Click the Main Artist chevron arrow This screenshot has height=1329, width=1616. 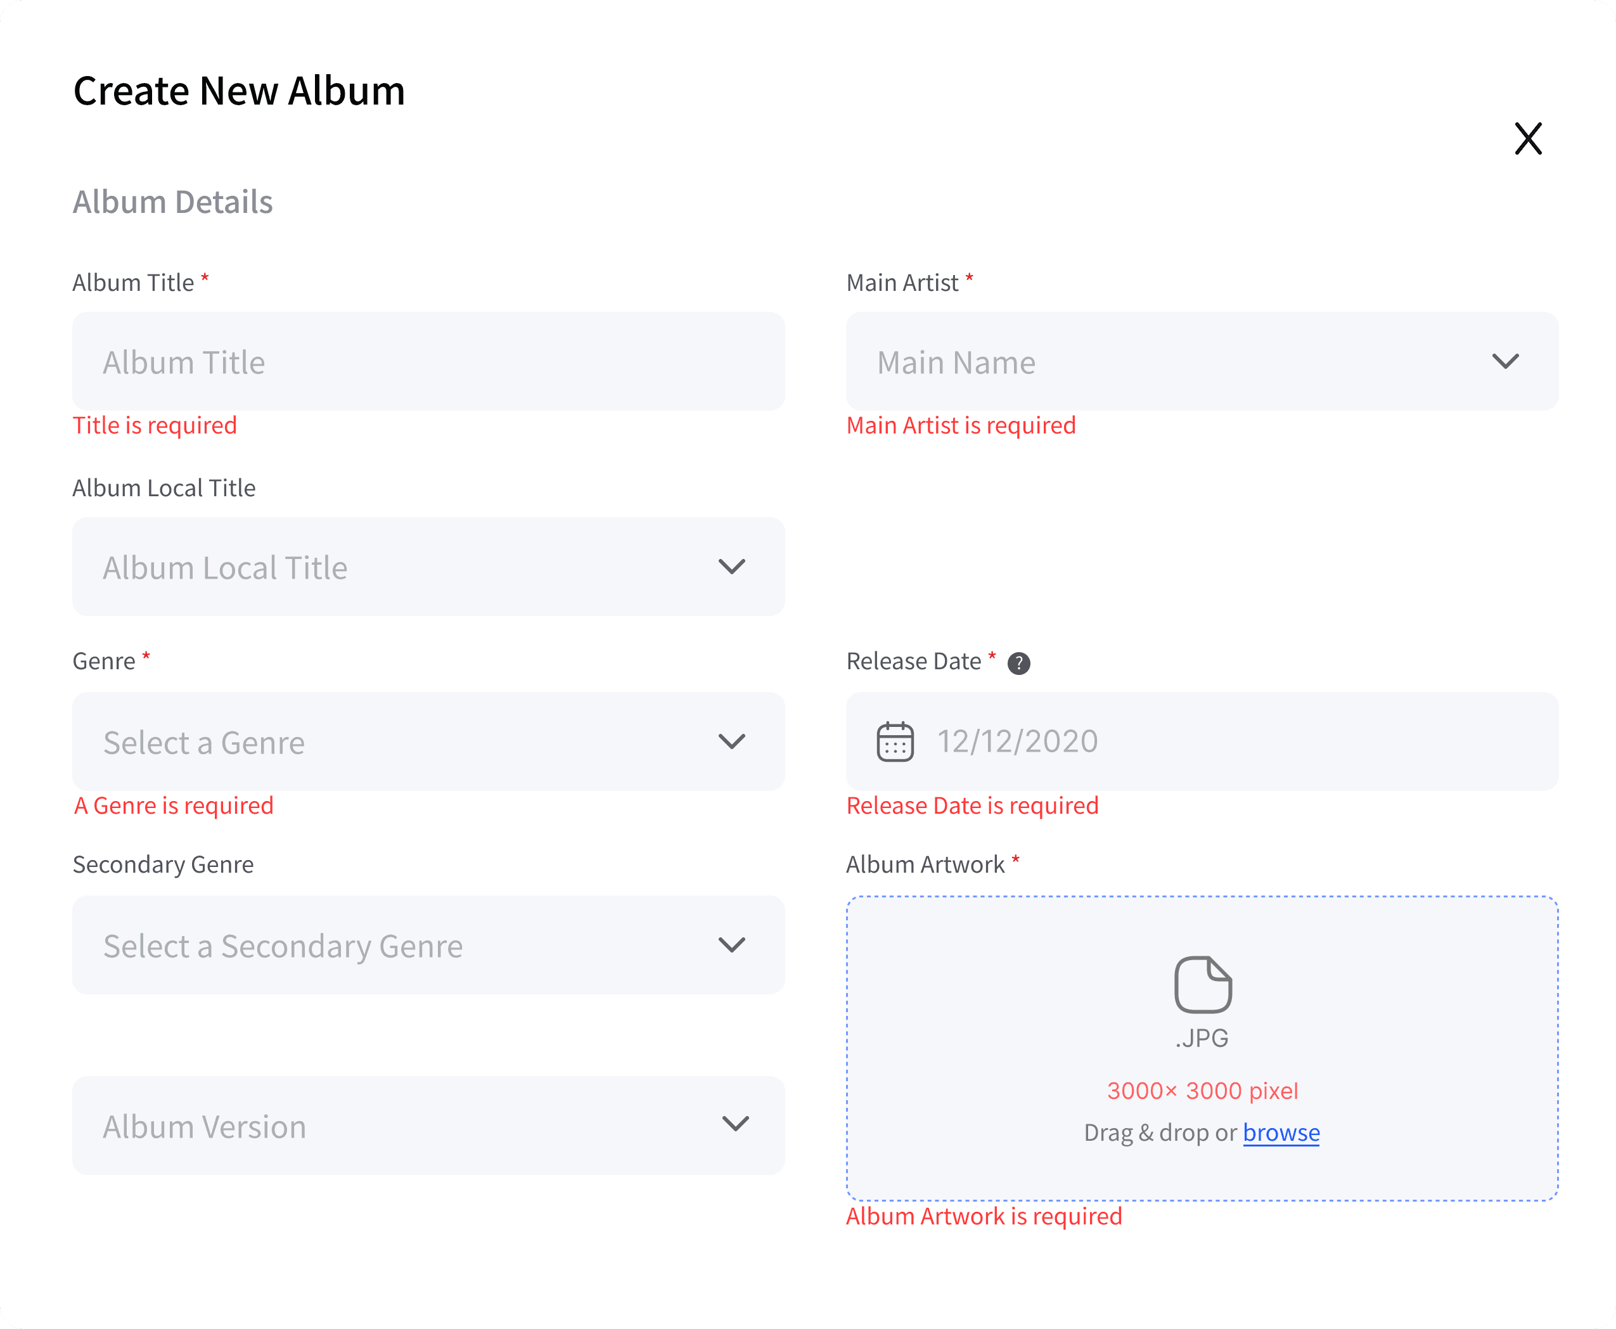pyautogui.click(x=1505, y=361)
